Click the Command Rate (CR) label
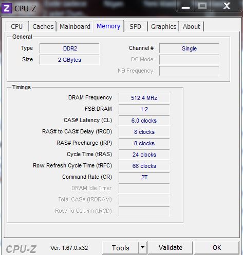This screenshot has width=243, height=255. pyautogui.click(x=87, y=177)
